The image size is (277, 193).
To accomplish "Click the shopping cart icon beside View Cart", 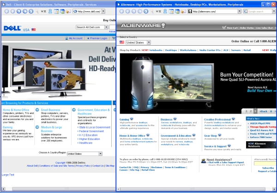I will 223,28.
